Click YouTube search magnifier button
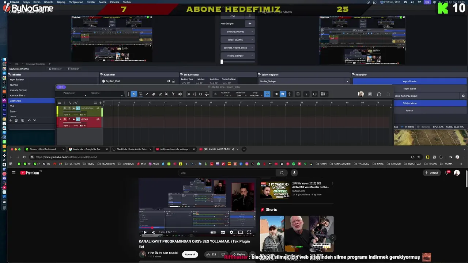 282,173
